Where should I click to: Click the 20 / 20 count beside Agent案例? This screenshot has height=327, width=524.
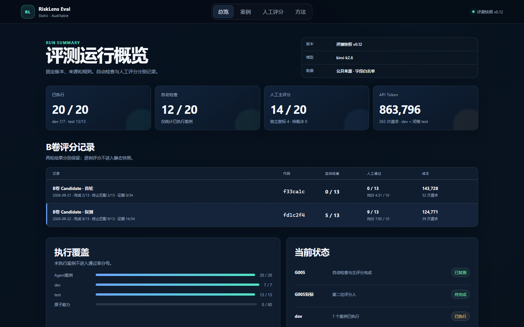click(266, 275)
